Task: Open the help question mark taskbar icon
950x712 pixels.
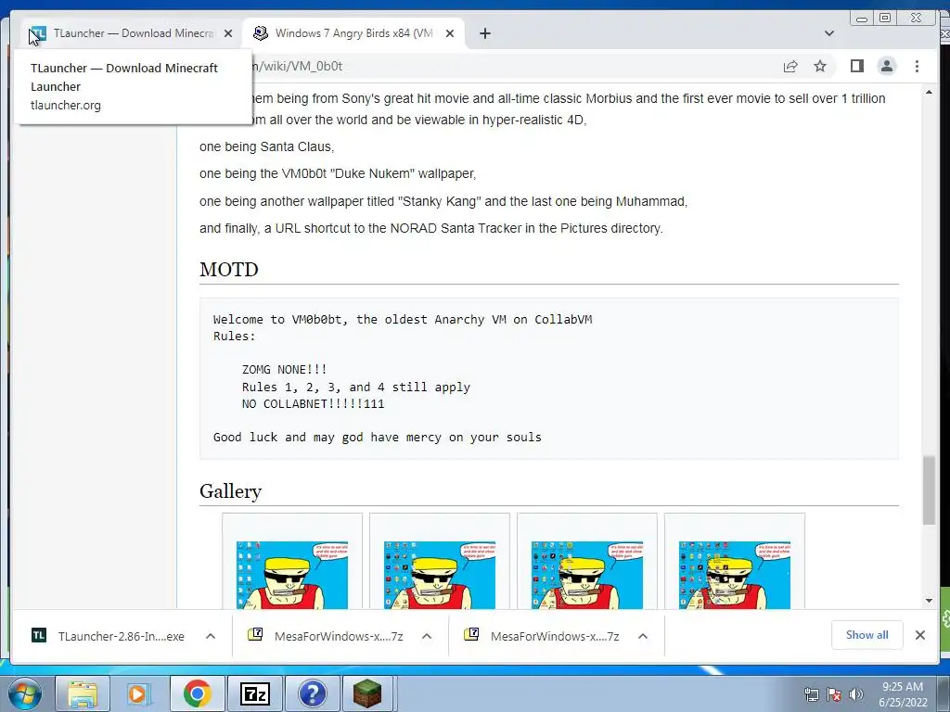Action: pos(312,693)
